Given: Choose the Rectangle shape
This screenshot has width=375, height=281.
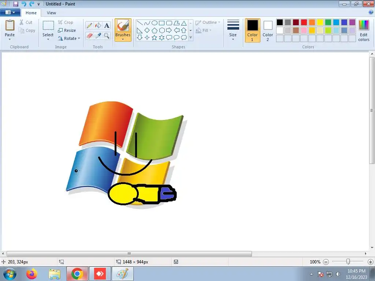Looking at the screenshot, I should click(x=161, y=23).
